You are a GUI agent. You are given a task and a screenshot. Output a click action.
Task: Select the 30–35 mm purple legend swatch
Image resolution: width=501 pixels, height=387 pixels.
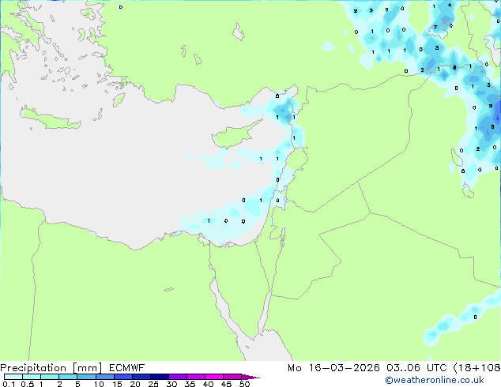tap(178, 377)
